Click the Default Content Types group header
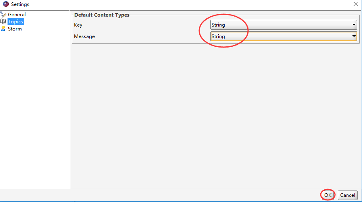Viewport: 362px width, 202px height. click(x=102, y=15)
